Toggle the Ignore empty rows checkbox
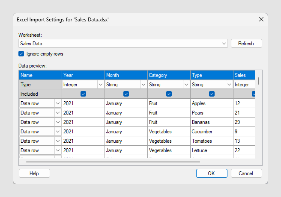 [x=21, y=54]
